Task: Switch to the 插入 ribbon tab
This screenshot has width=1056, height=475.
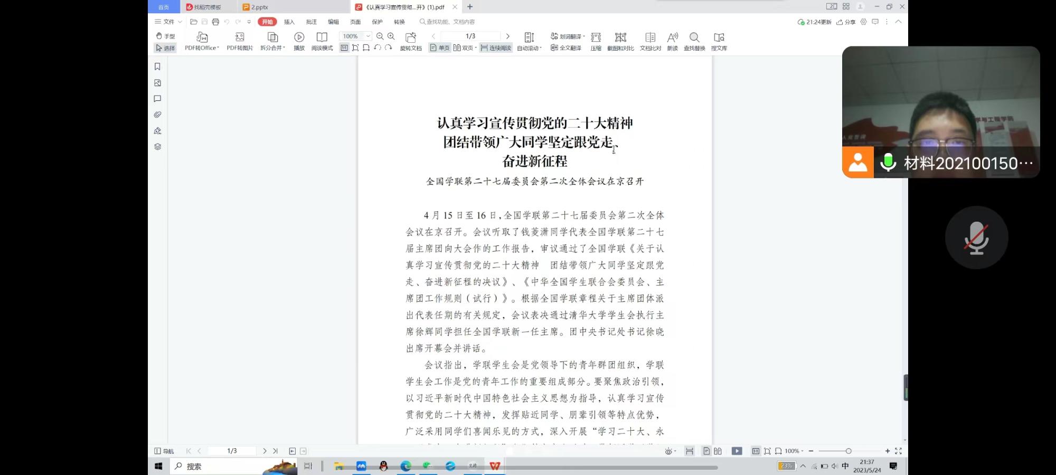Action: click(x=289, y=22)
